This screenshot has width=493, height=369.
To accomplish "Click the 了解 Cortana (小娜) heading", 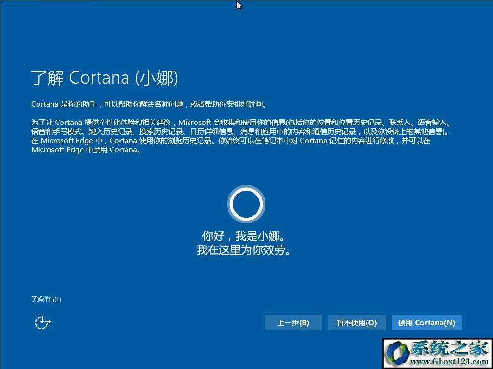I will [105, 78].
